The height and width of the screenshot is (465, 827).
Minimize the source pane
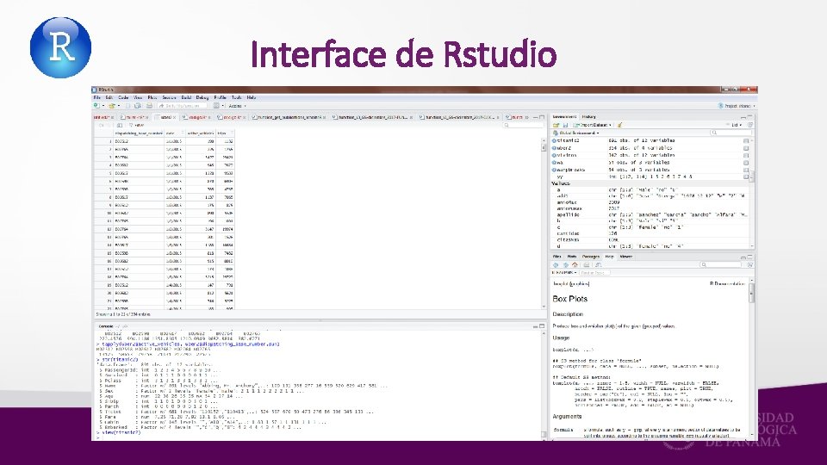[x=535, y=117]
